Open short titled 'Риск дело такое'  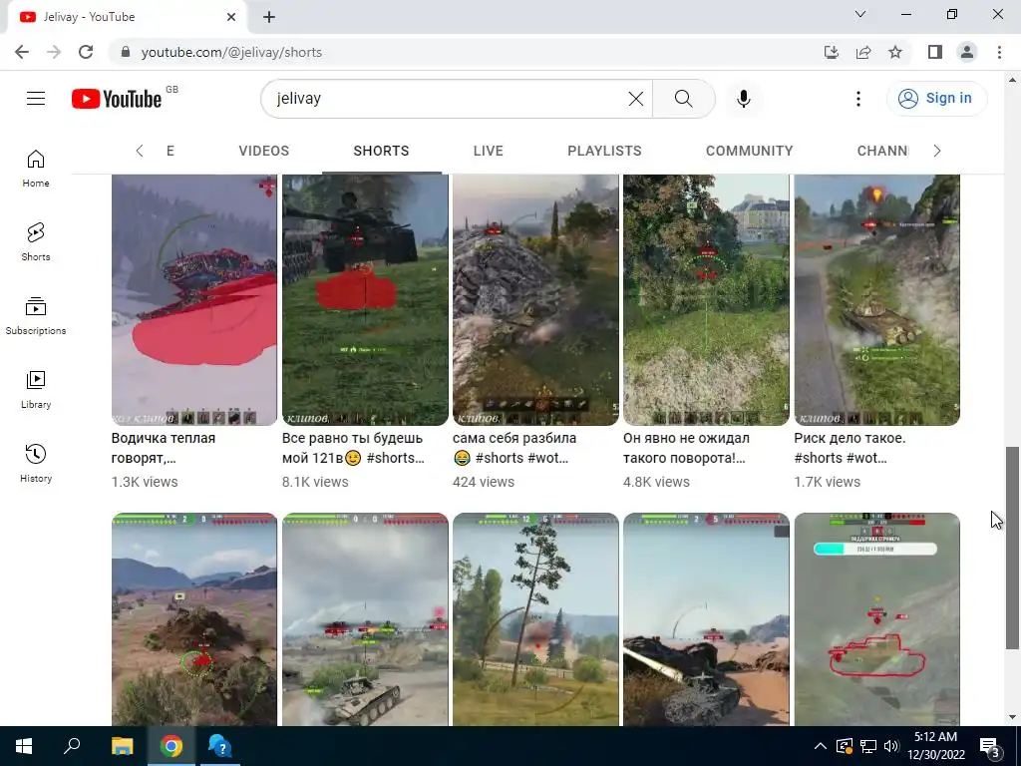click(x=850, y=448)
